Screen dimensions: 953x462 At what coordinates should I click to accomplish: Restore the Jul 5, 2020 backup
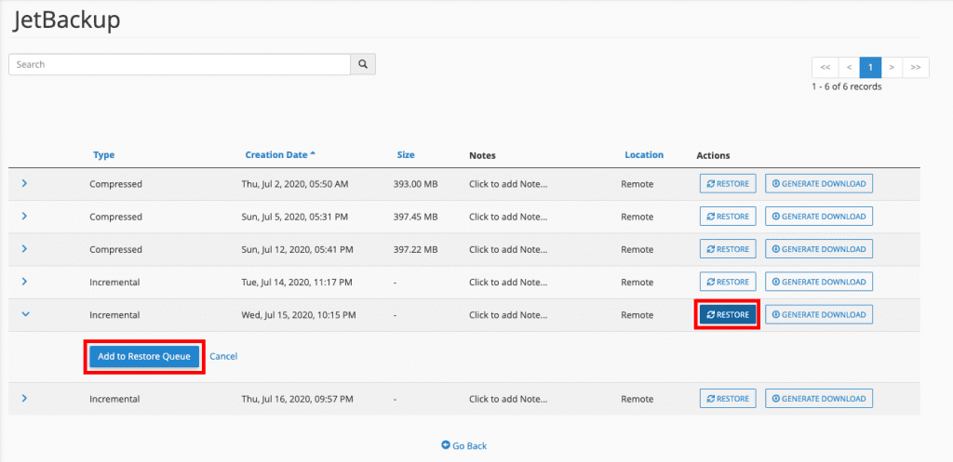[x=728, y=216]
